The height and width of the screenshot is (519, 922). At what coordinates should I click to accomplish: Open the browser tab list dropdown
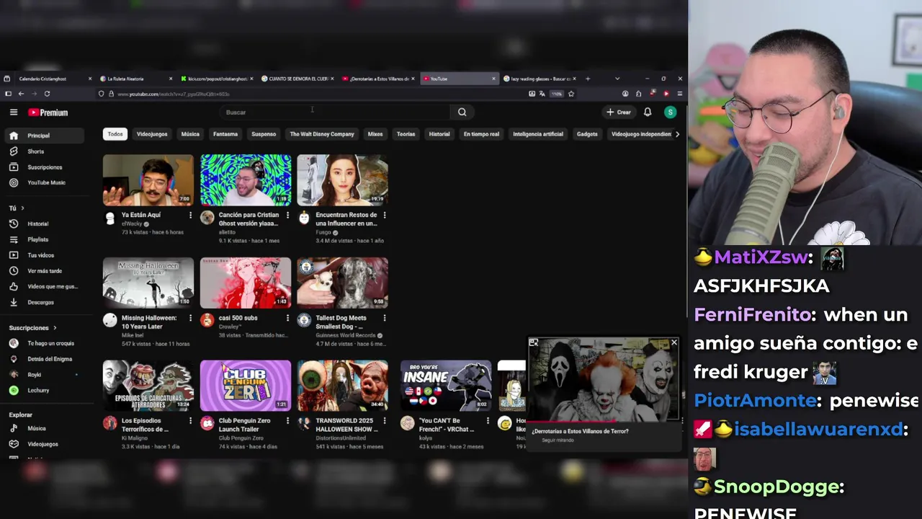(617, 79)
